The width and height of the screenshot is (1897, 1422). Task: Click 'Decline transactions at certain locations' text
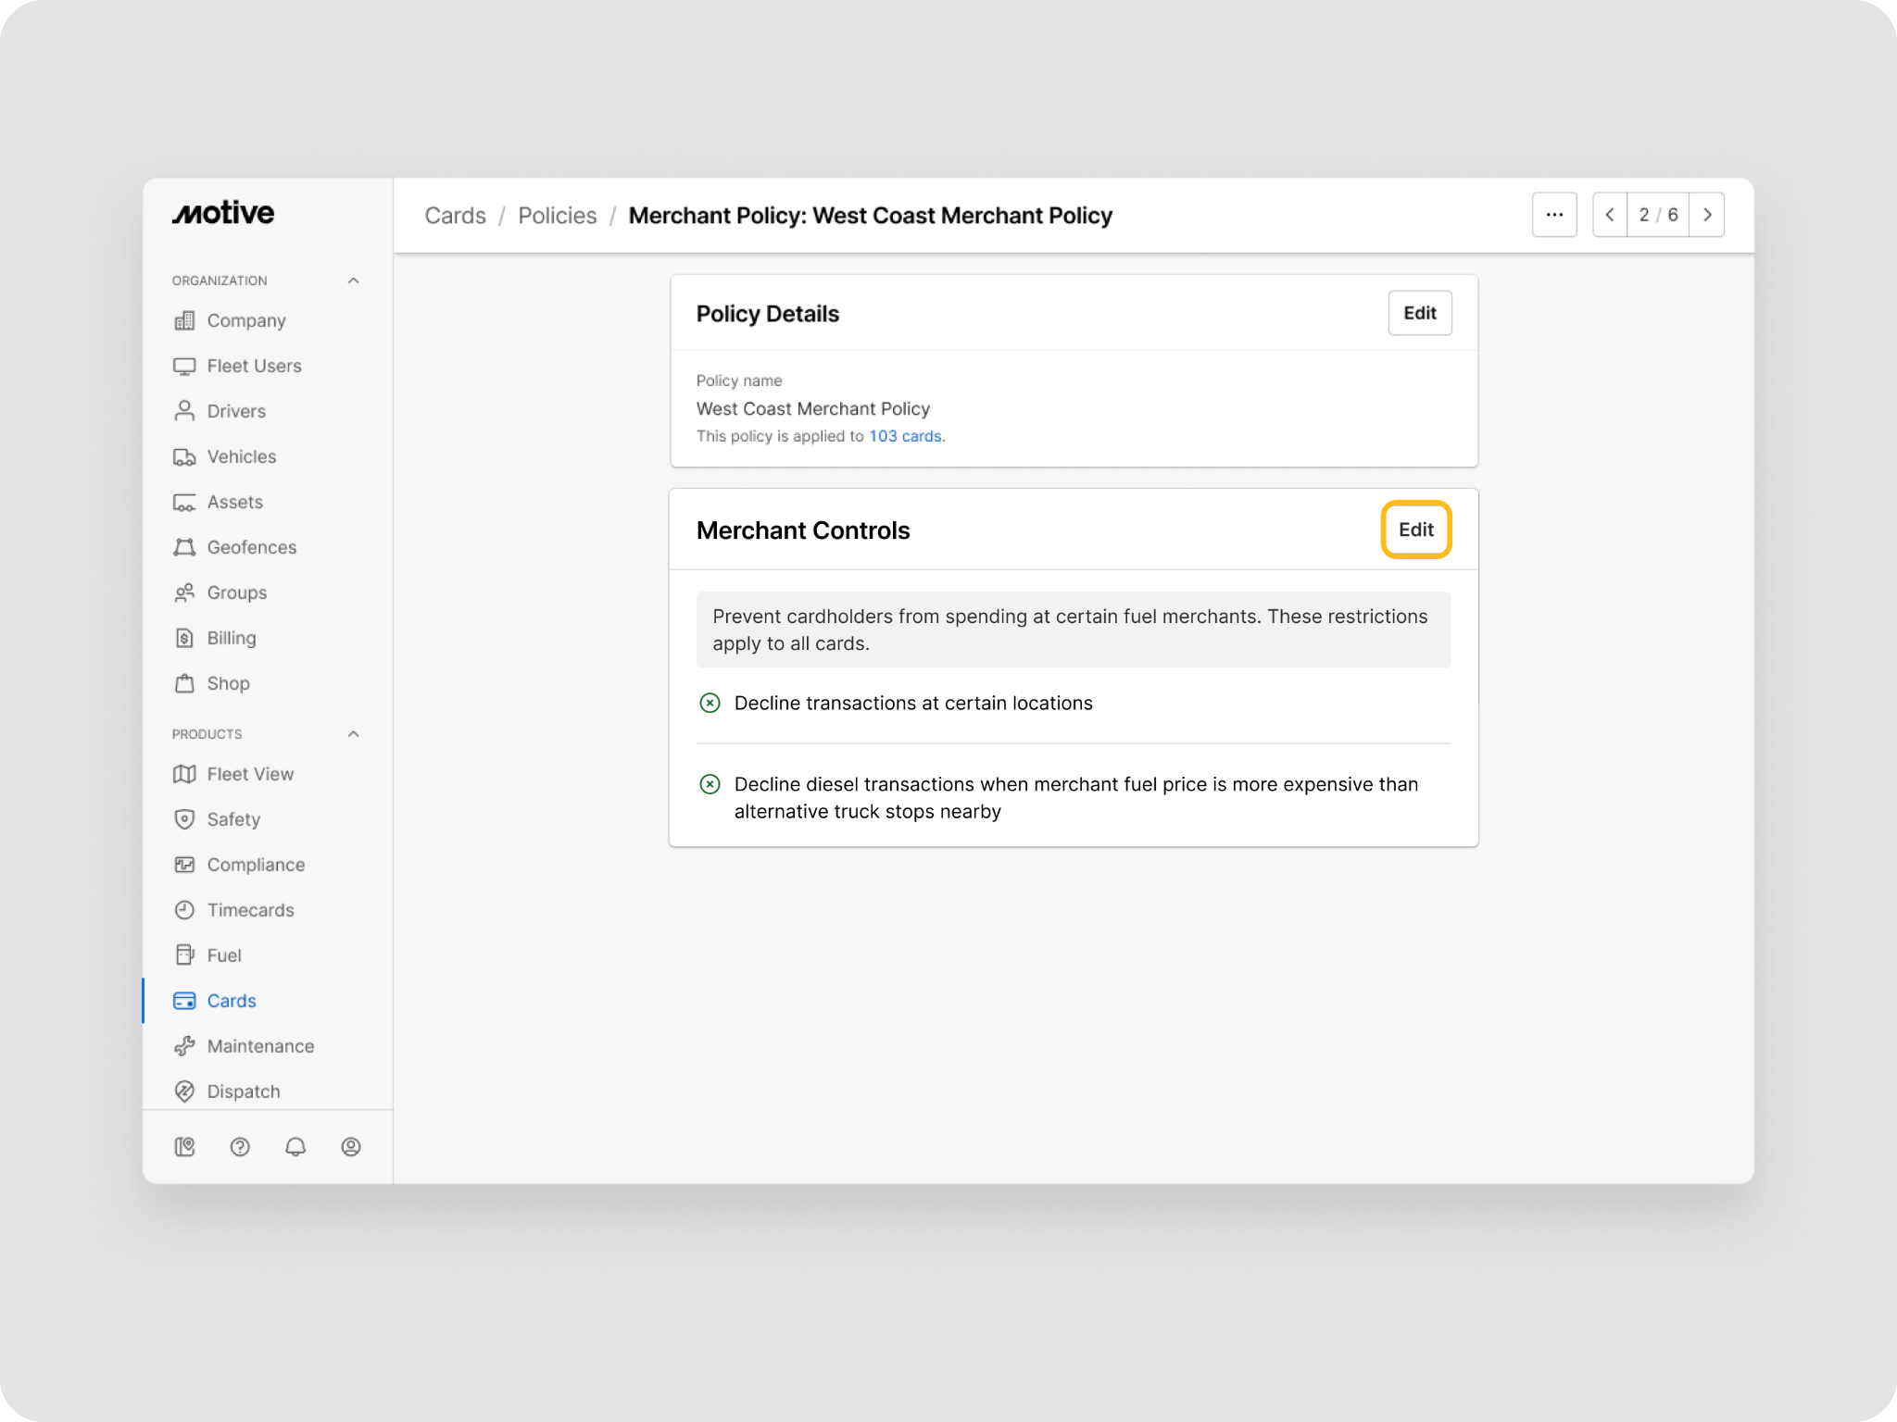pyautogui.click(x=913, y=704)
